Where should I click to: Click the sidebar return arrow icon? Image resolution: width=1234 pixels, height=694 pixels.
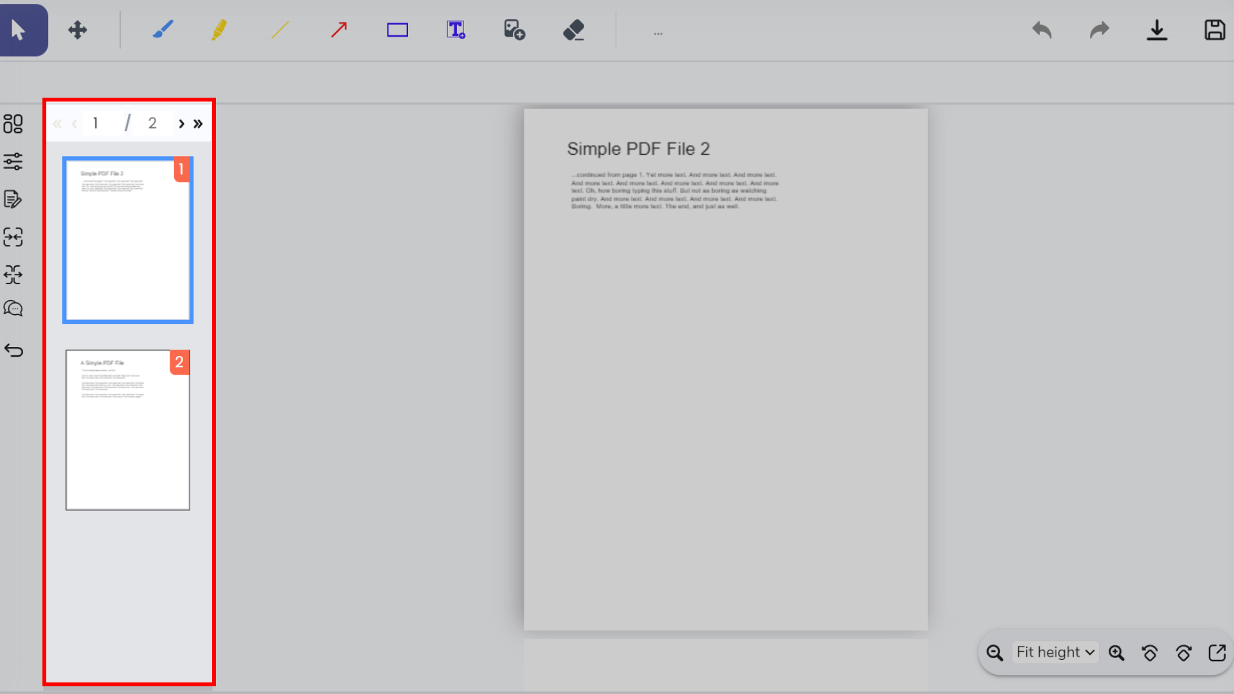pyautogui.click(x=13, y=350)
